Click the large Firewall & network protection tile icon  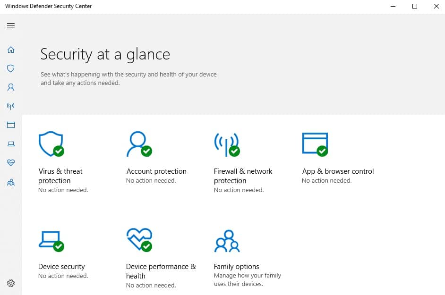coord(227,144)
